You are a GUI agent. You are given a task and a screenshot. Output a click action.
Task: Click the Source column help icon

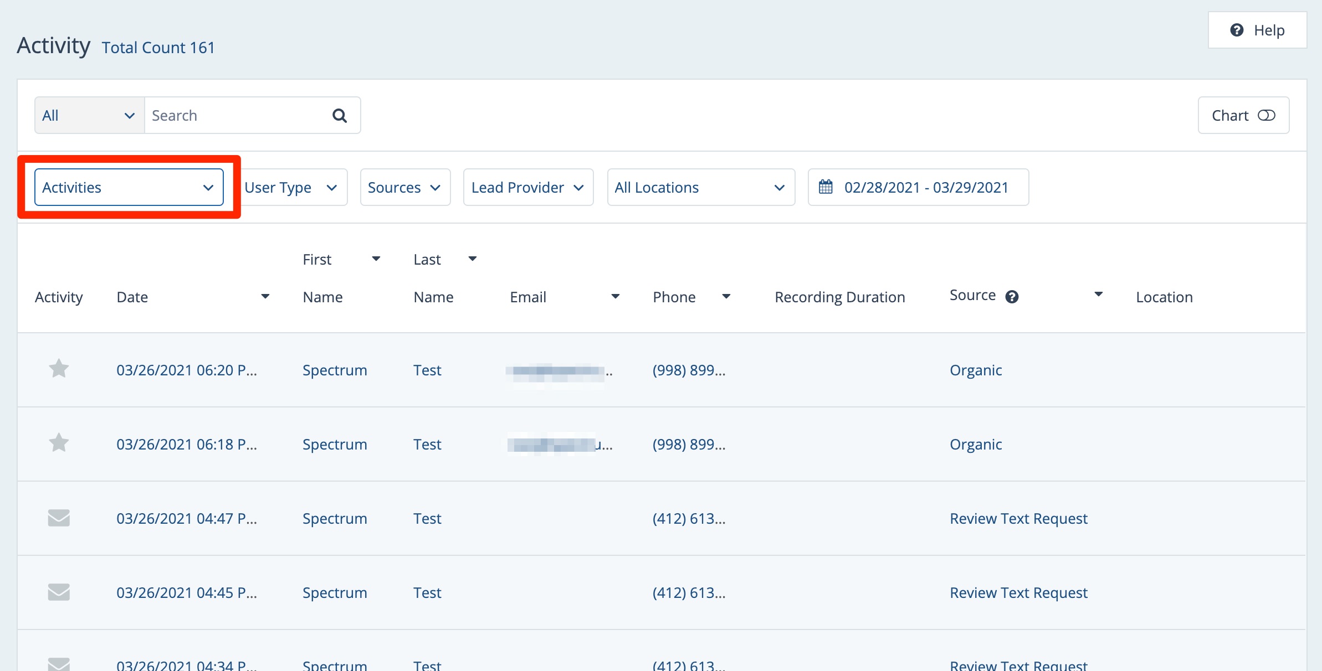point(1012,297)
